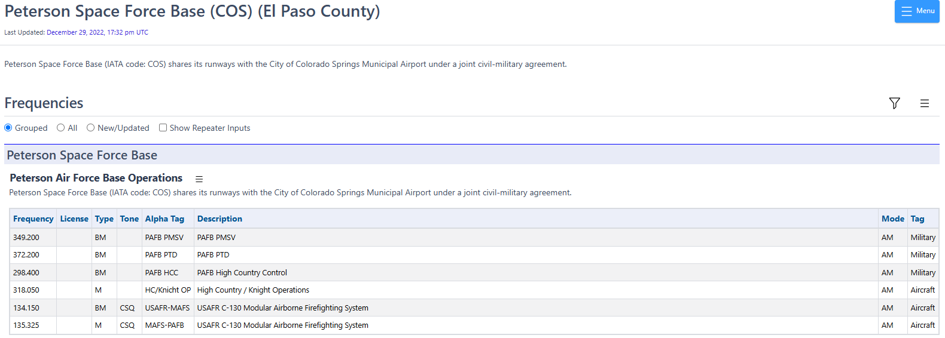Click the last updated date link
945x338 pixels.
coord(97,32)
